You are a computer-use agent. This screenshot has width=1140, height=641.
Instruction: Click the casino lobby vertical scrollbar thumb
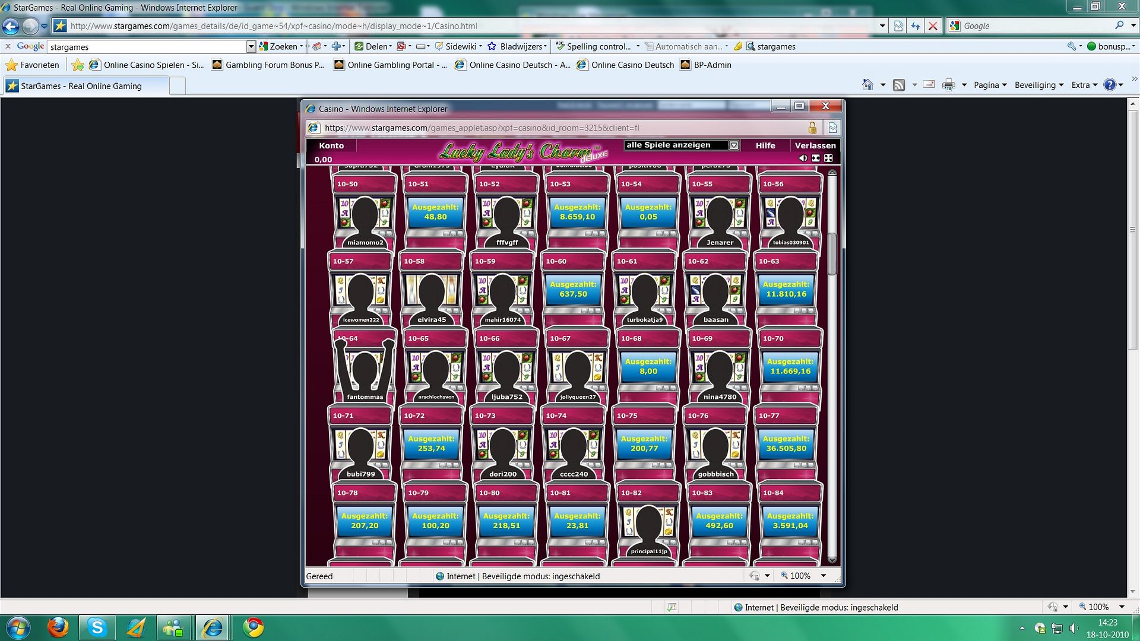click(x=832, y=254)
